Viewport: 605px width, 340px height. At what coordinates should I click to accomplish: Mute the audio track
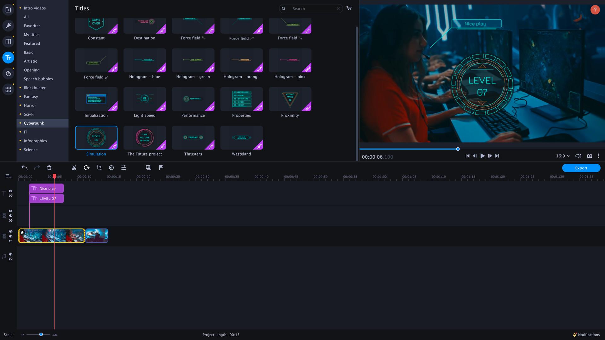click(x=11, y=254)
